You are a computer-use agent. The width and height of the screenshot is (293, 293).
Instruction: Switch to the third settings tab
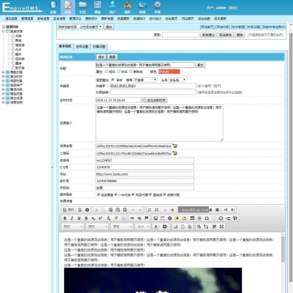[x=99, y=47]
